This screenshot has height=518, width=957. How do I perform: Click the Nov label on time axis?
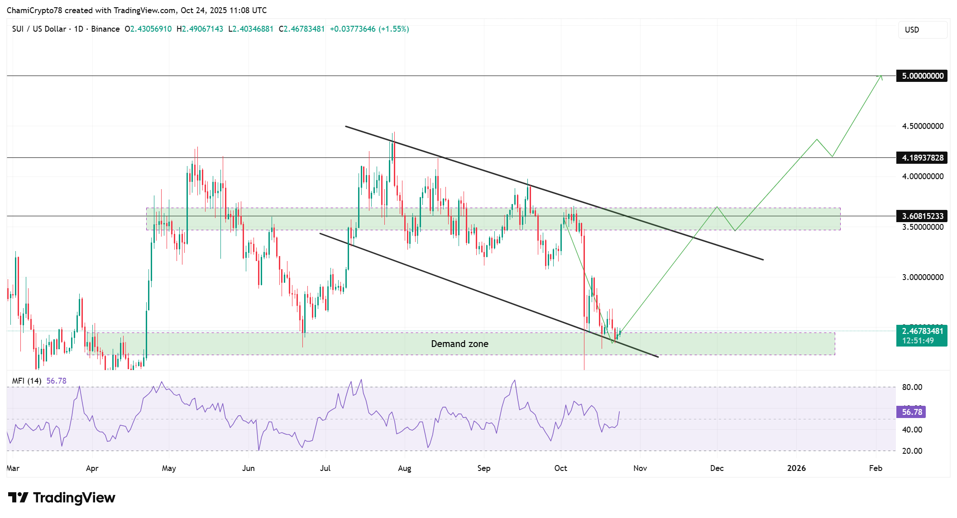click(x=640, y=468)
